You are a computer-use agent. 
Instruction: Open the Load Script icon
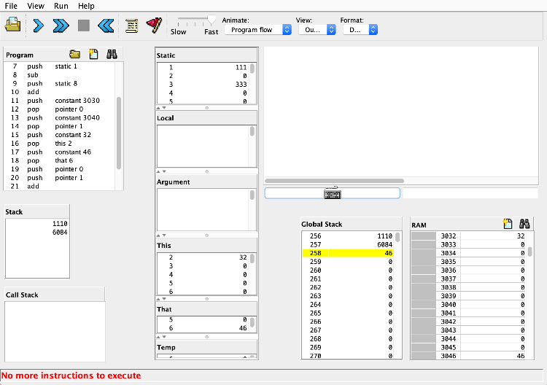point(131,26)
